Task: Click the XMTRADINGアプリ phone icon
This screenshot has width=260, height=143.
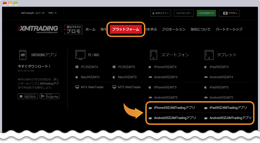Action: [23, 55]
